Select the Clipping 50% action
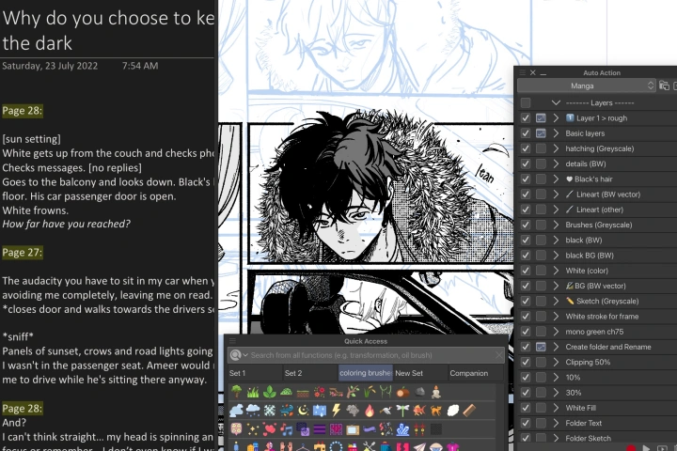This screenshot has height=451, width=677. click(x=588, y=362)
